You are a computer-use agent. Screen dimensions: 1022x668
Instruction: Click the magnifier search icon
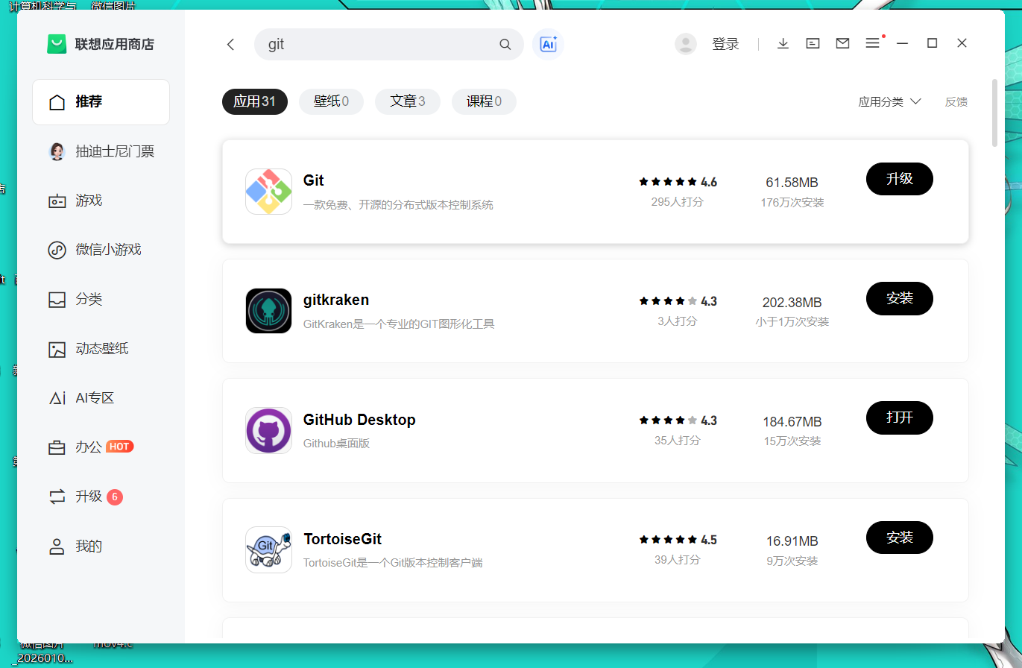coord(505,45)
